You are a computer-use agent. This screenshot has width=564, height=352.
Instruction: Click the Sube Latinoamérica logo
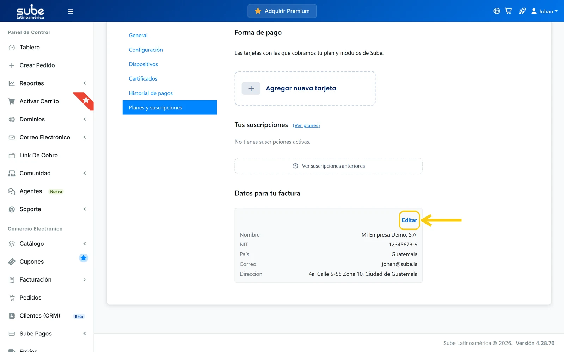pyautogui.click(x=30, y=11)
